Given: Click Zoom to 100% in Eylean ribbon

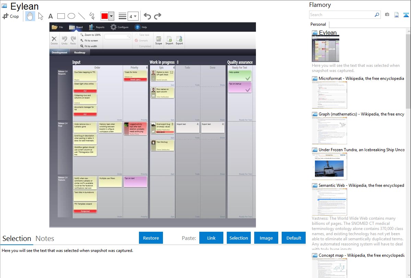Looking at the screenshot, I should pos(91,35).
